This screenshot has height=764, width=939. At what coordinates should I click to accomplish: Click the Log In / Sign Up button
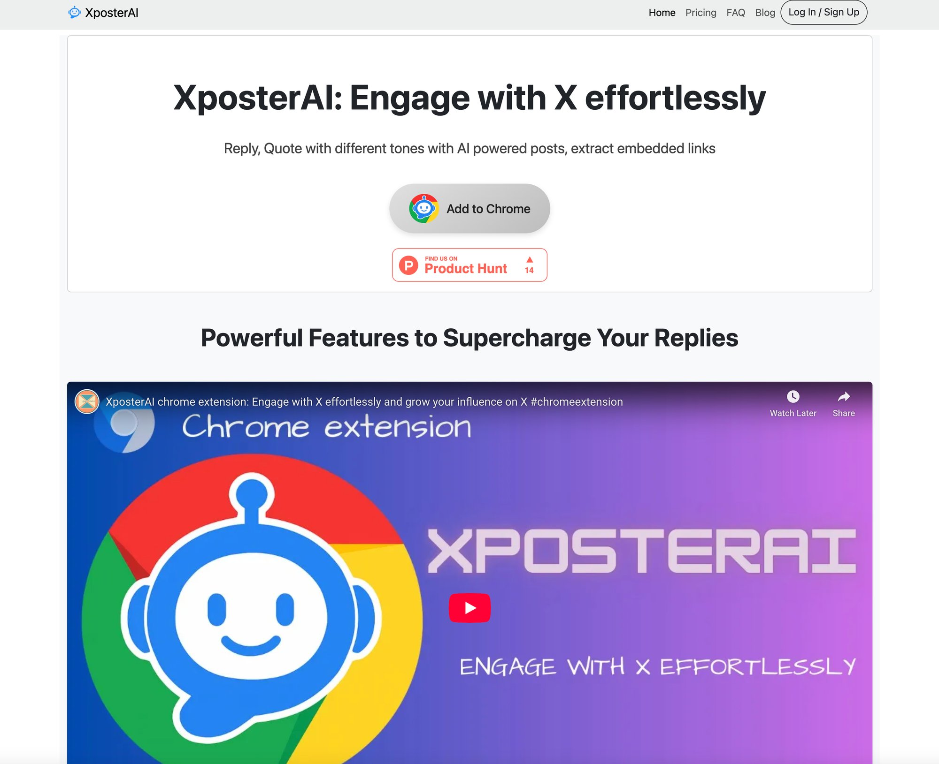824,12
